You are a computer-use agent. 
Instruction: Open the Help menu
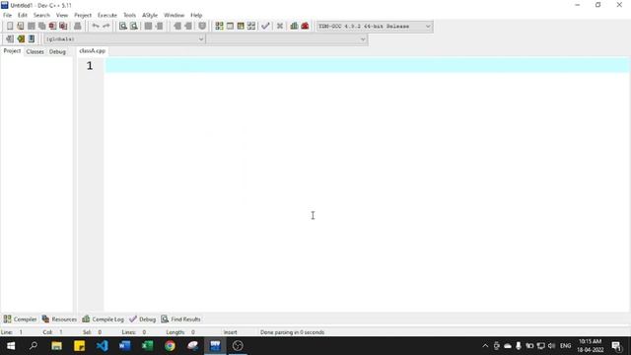coord(196,16)
